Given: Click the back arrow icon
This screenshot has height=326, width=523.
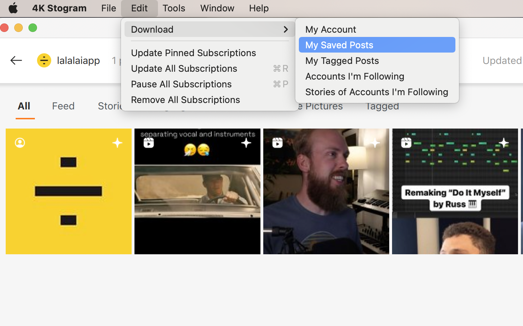Looking at the screenshot, I should [x=16, y=60].
